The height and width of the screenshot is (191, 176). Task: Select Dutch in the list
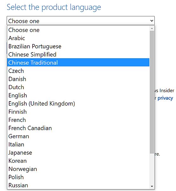tap(78, 87)
